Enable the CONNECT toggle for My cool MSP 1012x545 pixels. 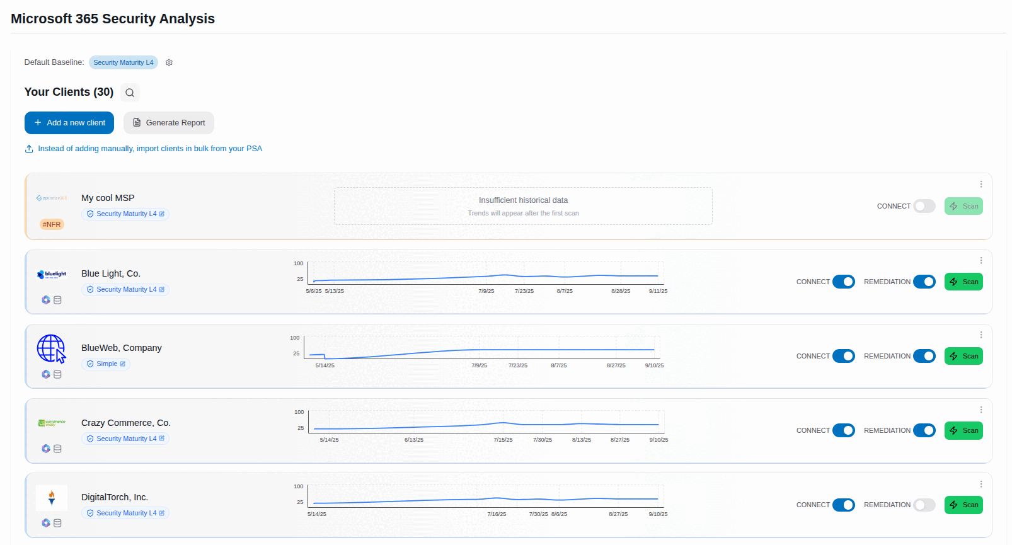[x=924, y=206]
